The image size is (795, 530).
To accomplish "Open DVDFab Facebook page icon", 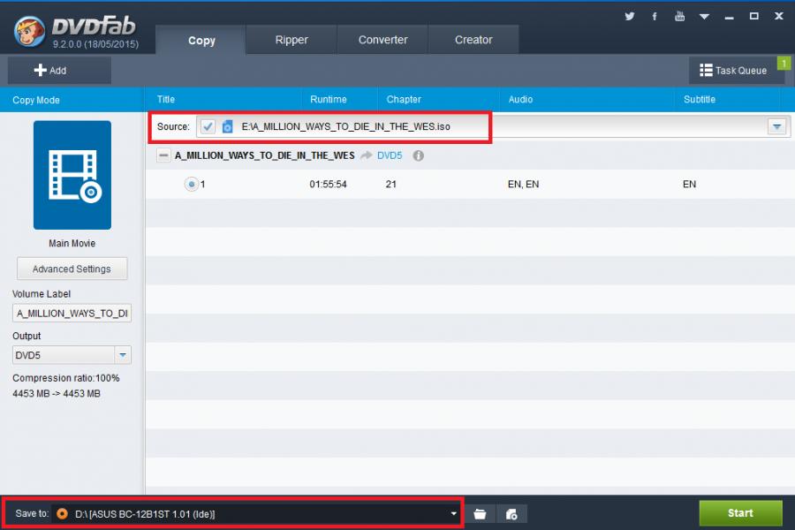I will click(655, 16).
